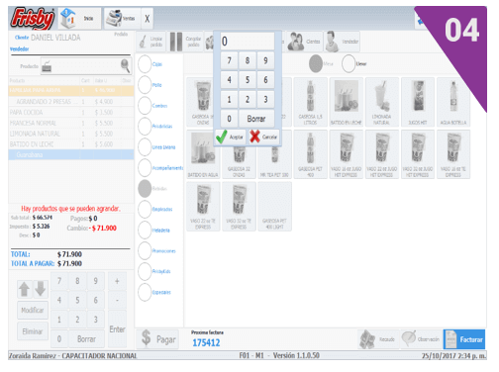Click the Eliminar button
This screenshot has height=372, width=499.
pyautogui.click(x=33, y=331)
